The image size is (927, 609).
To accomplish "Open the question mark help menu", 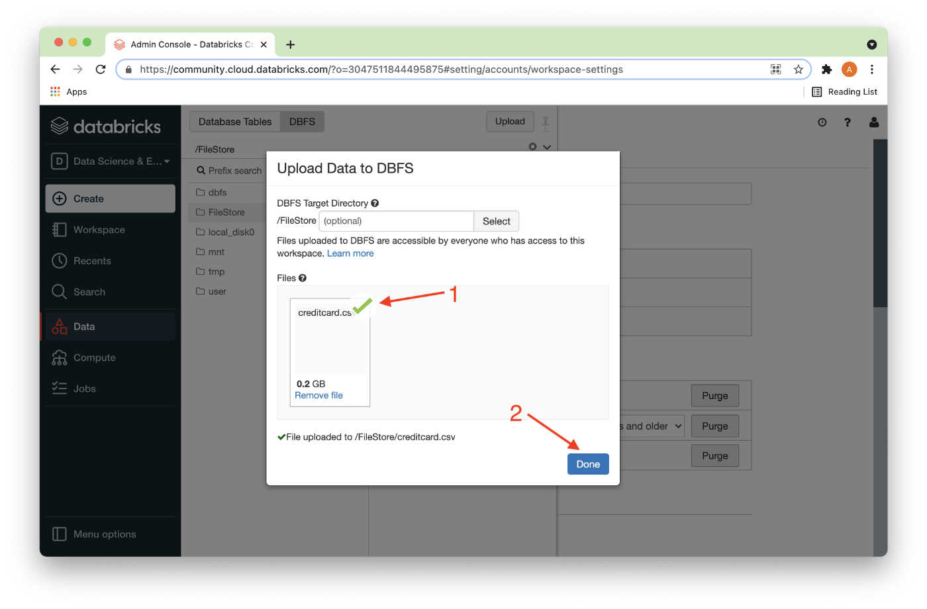I will pos(848,122).
